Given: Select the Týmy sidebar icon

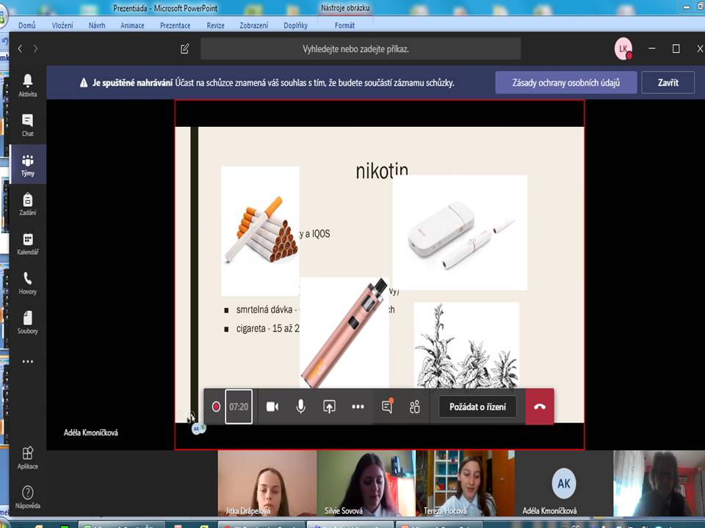Looking at the screenshot, I should point(27,164).
